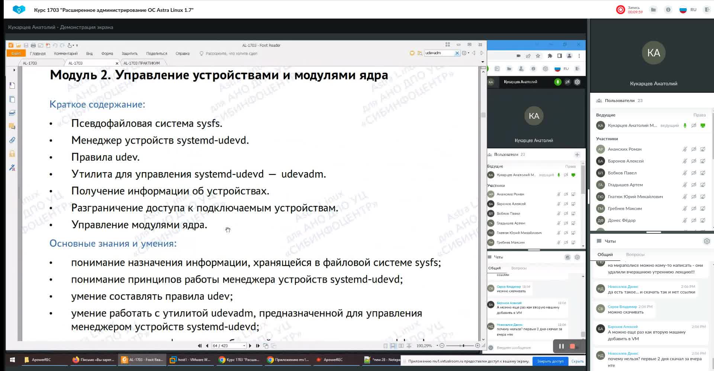This screenshot has width=714, height=371.
Task: Expand the Foxit navigation panel arrow
Action: [x=14, y=70]
